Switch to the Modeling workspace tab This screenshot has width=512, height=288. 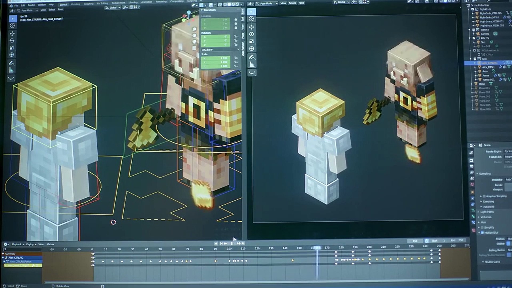(75, 4)
